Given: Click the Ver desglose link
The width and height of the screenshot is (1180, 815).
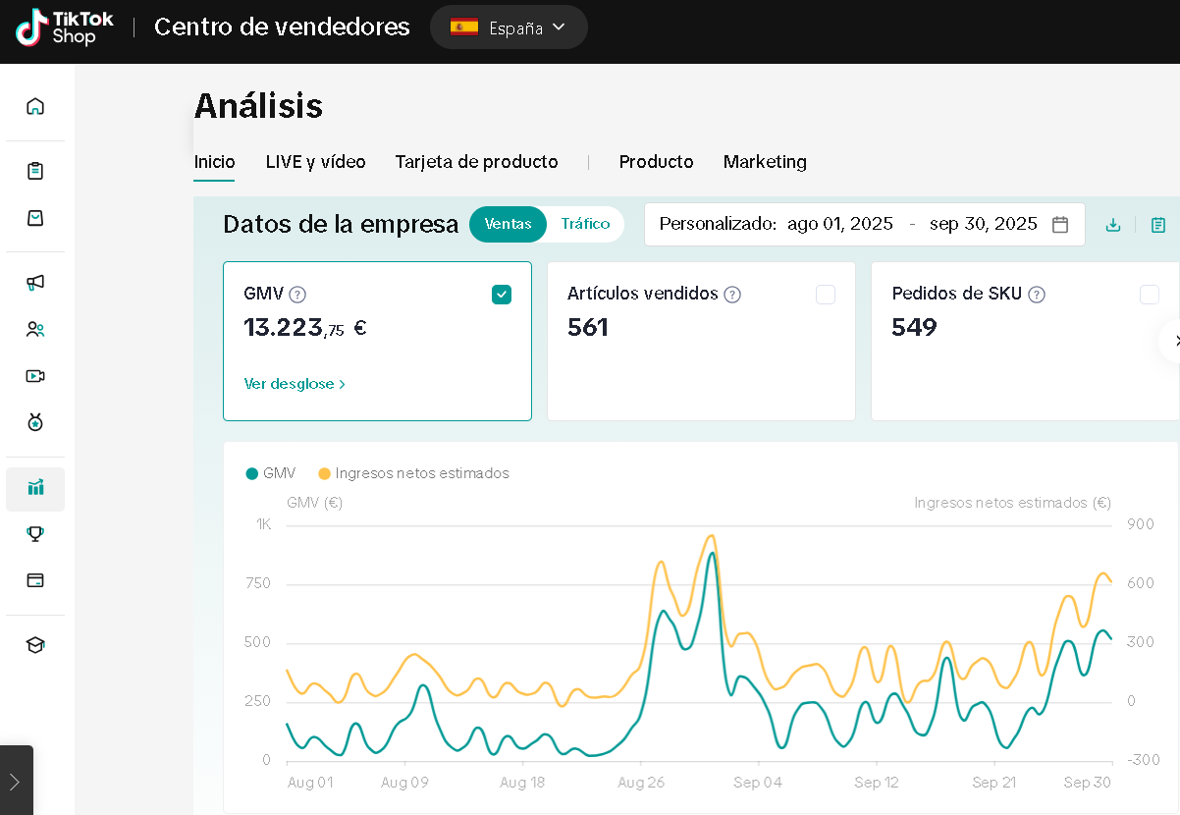Looking at the screenshot, I should coord(295,384).
